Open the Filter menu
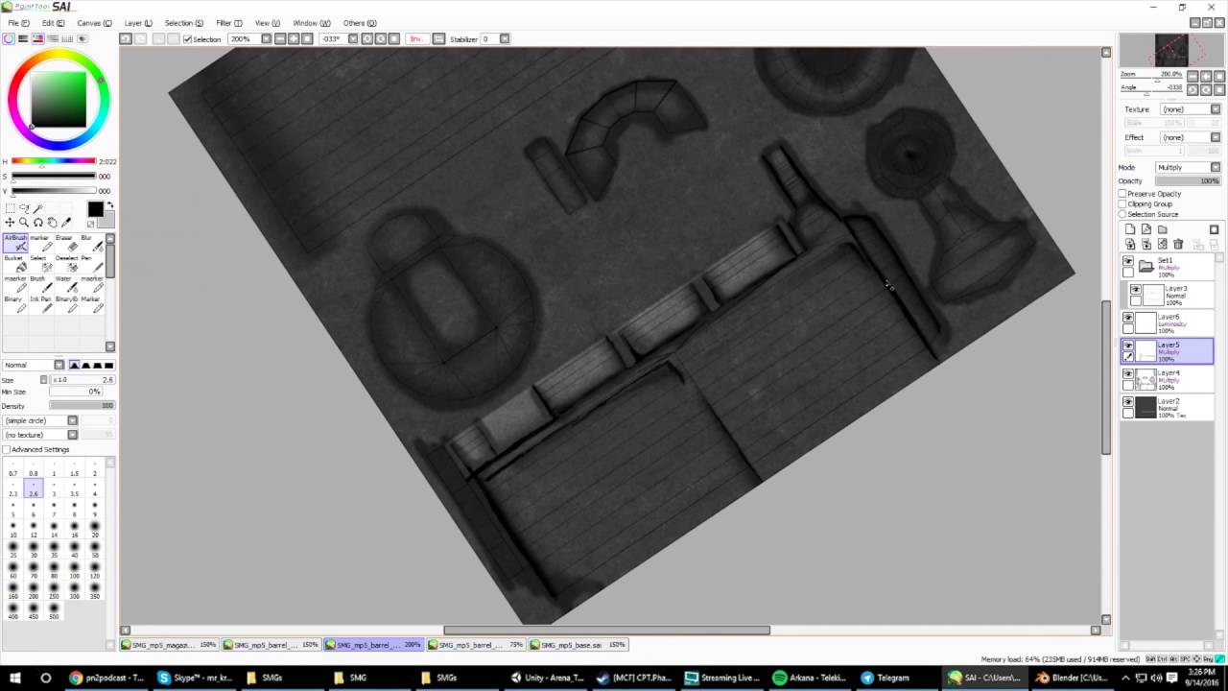 coord(229,23)
